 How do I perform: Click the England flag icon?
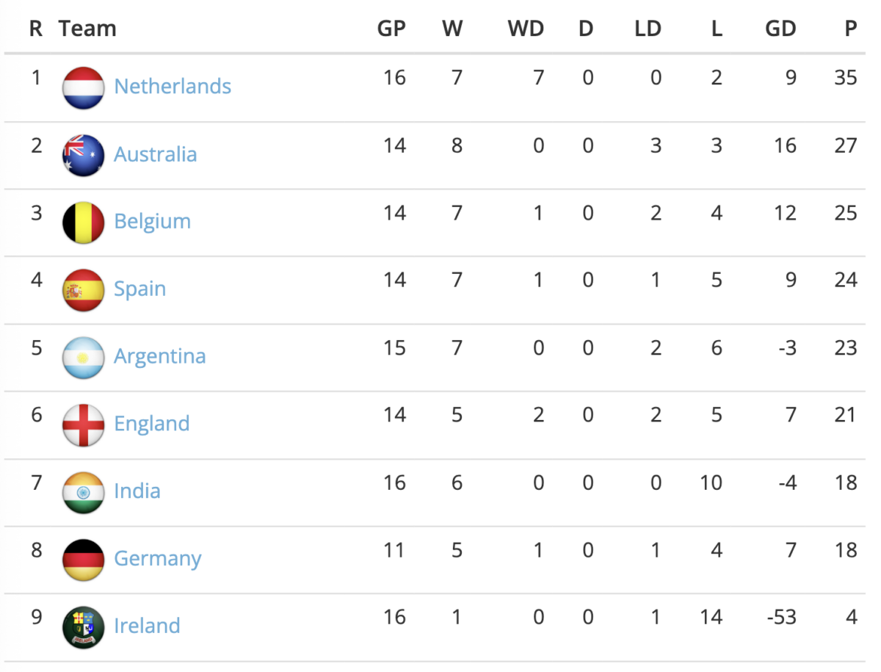[x=83, y=424]
